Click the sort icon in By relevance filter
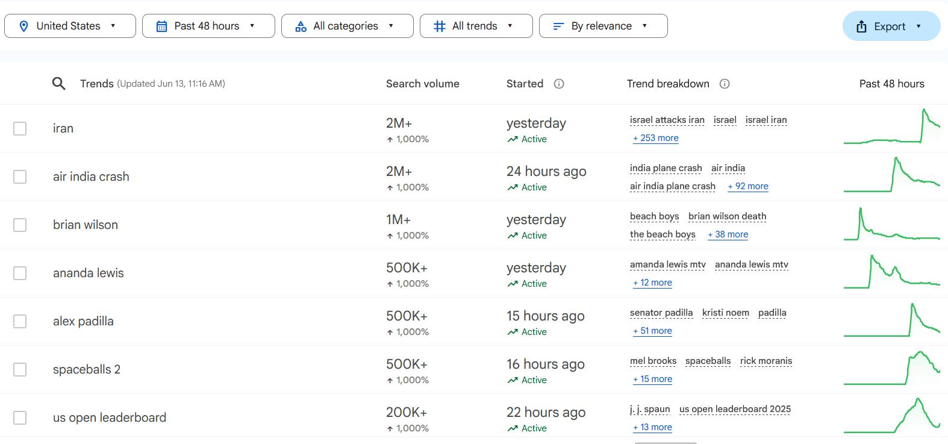Image resolution: width=948 pixels, height=444 pixels. 558,26
